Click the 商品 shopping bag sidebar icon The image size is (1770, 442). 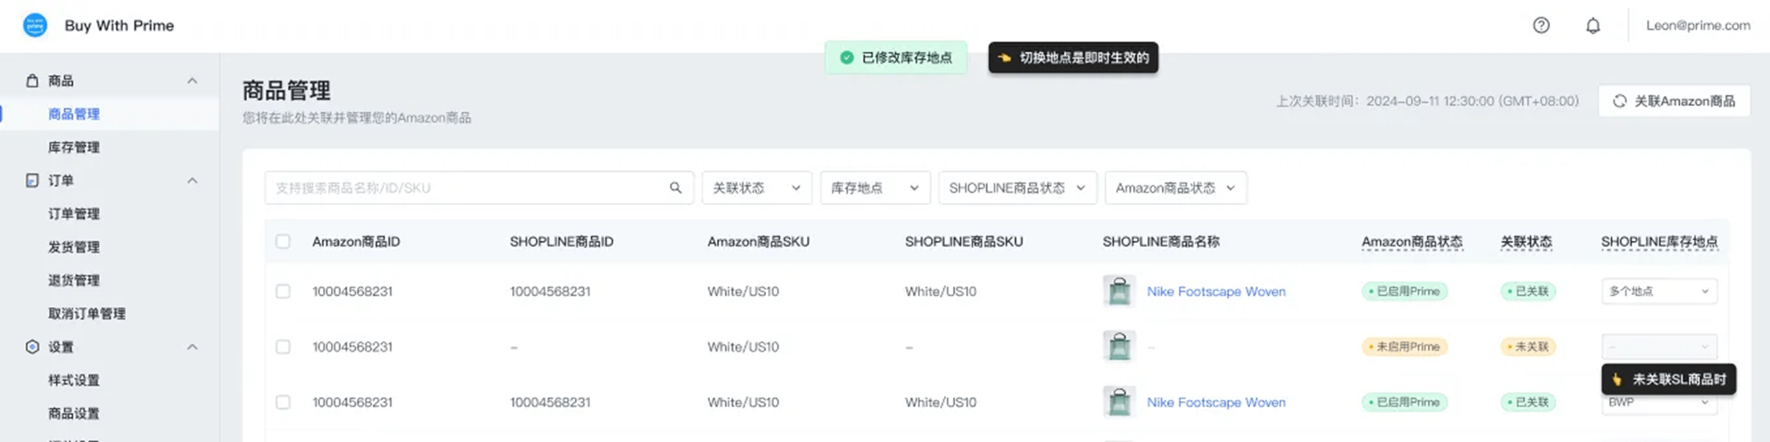(32, 80)
